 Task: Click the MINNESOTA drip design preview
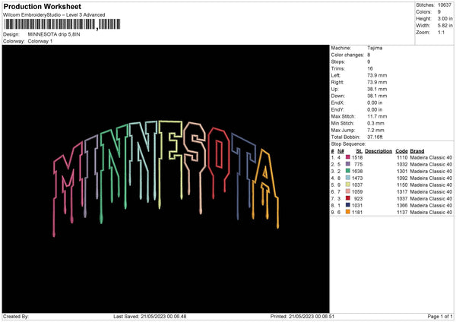coord(165,171)
